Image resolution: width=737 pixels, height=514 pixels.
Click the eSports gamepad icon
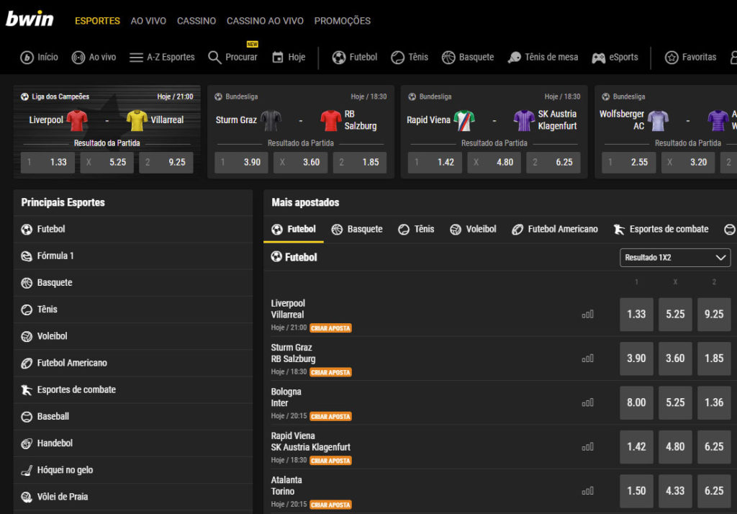[598, 58]
